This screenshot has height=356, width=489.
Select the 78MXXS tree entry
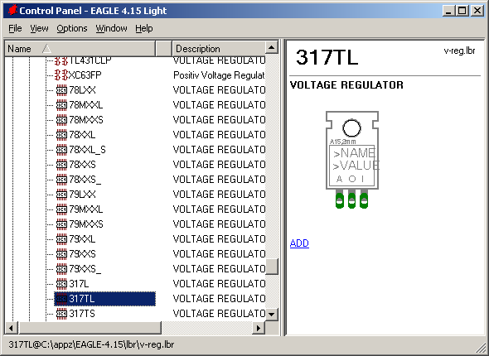[86, 120]
